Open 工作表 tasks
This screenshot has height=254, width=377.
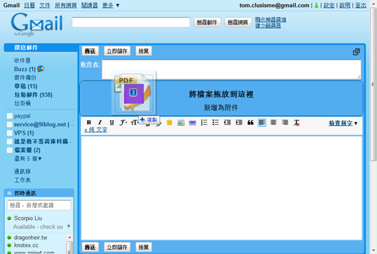tap(23, 180)
